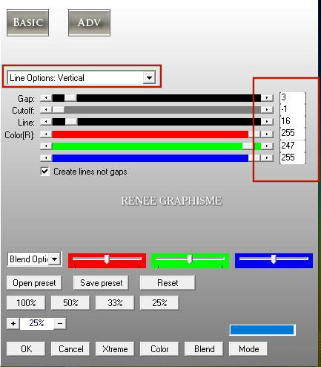Toggle the Create lines not gaps checkbox
Screen dimensions: 321x367
click(45, 172)
